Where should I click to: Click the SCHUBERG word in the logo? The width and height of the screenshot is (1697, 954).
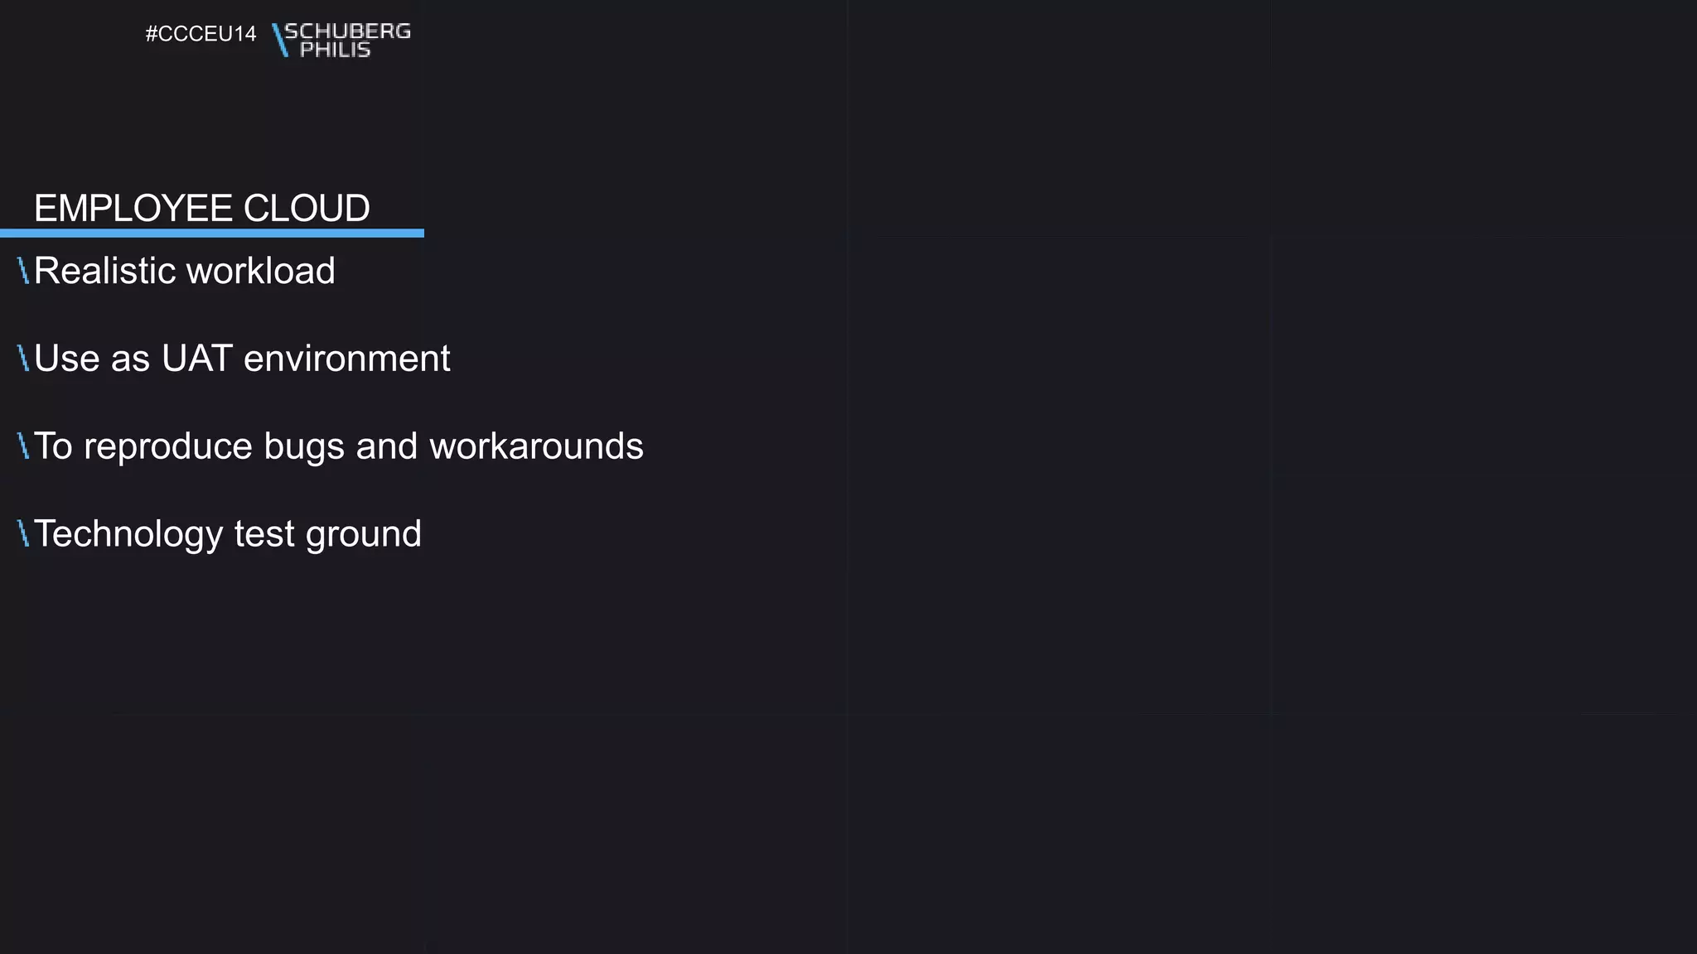(348, 31)
